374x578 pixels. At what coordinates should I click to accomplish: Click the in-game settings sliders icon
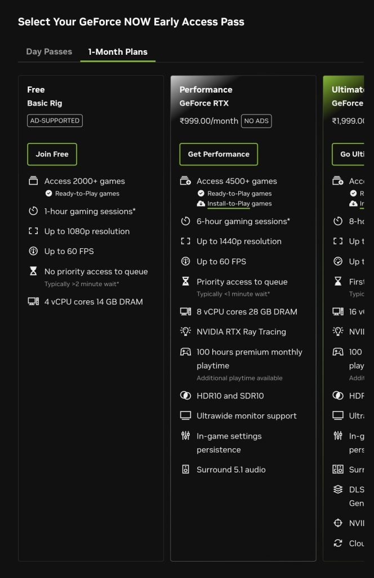[x=185, y=436]
